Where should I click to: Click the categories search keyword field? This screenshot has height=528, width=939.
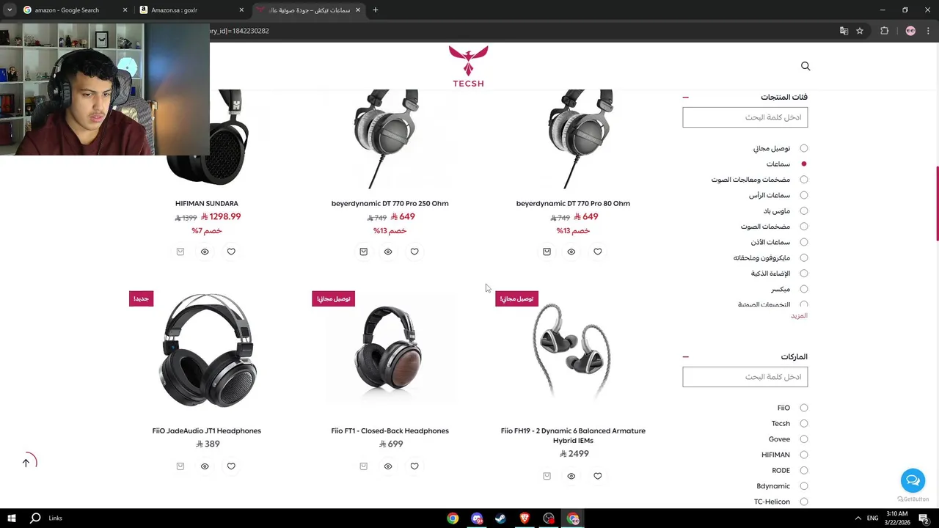(745, 117)
